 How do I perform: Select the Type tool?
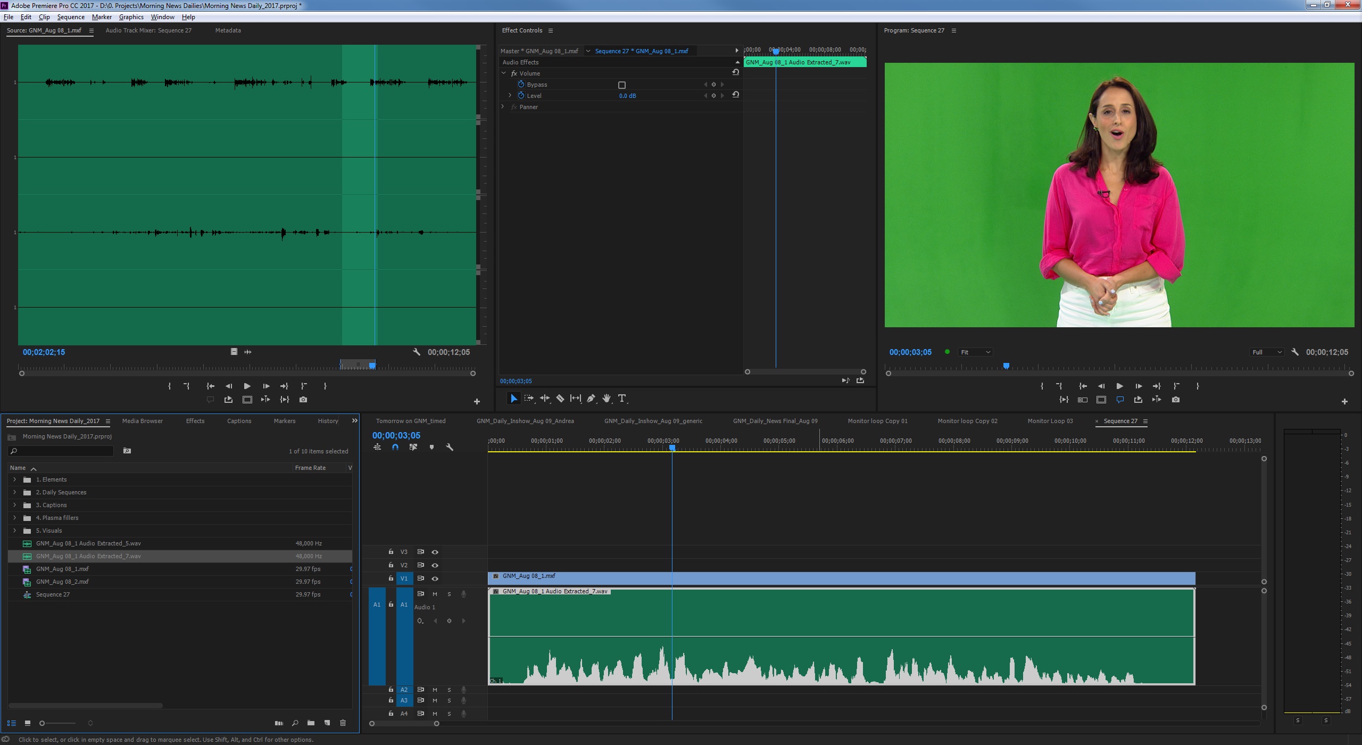(x=621, y=398)
